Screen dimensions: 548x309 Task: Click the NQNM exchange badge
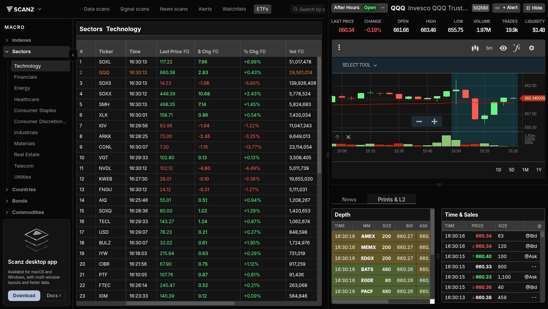[481, 8]
